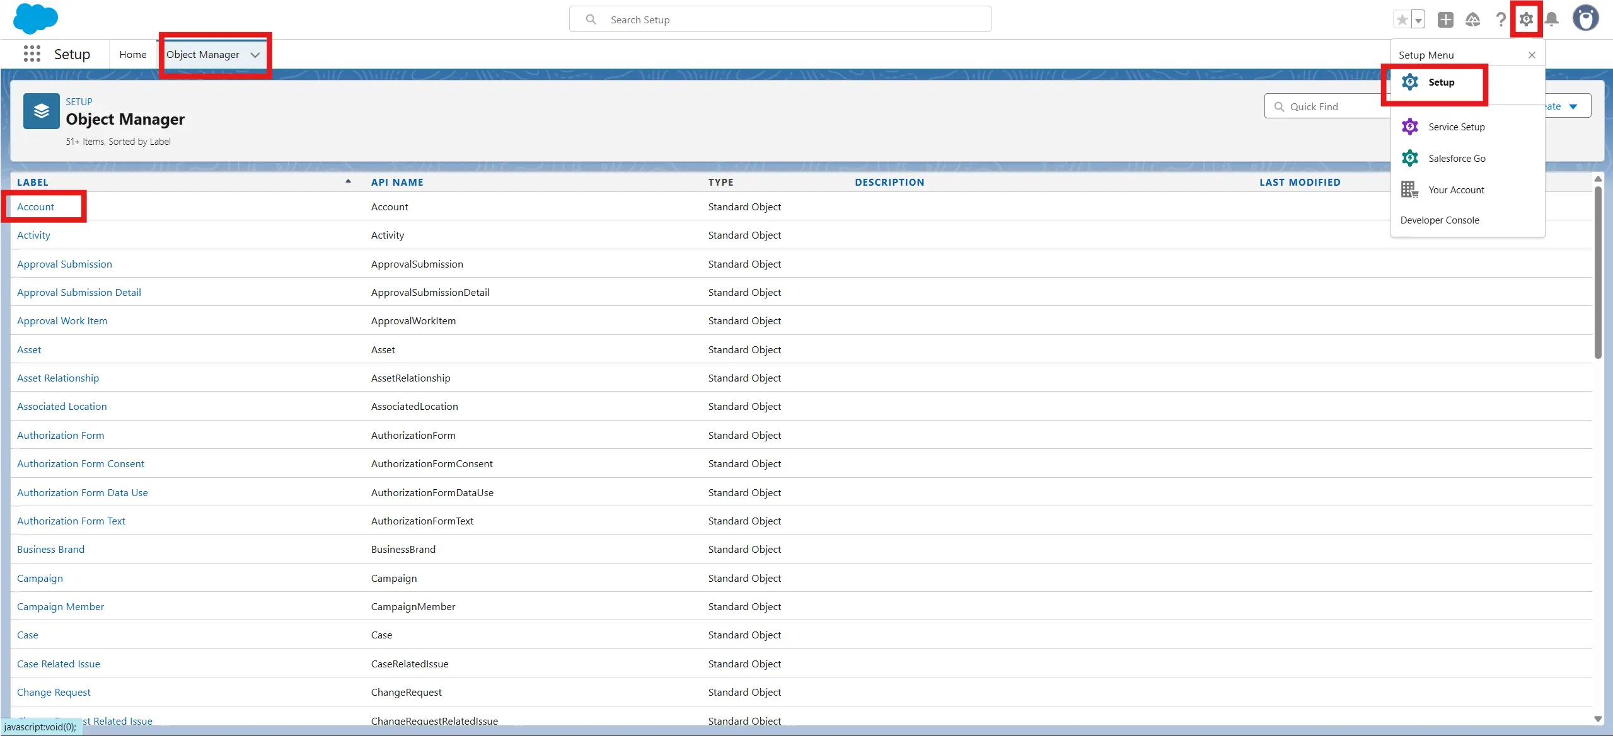Viewport: 1613px width, 736px height.
Task: Select Service Setup from Setup Menu
Action: click(x=1456, y=127)
